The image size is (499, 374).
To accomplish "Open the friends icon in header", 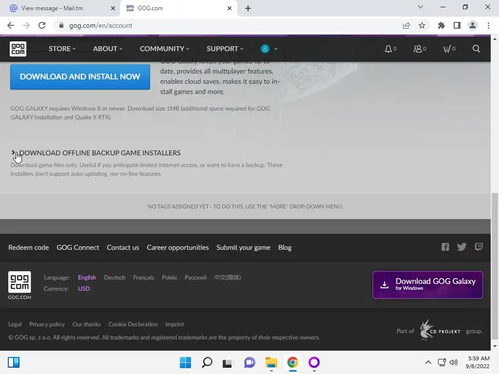I will 420,49.
